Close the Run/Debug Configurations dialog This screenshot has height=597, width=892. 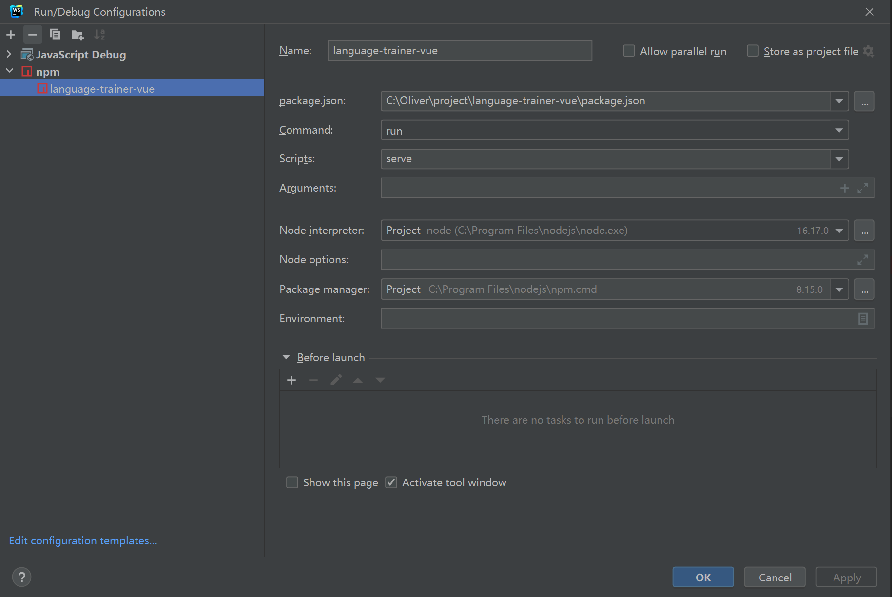coord(870,12)
